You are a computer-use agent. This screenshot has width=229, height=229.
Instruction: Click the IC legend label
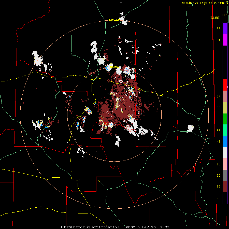pyautogui.click(x=218, y=164)
